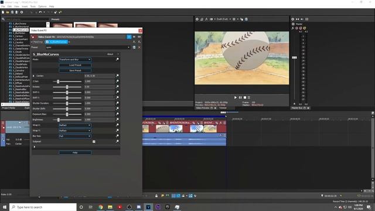
Task: Toggle the S_BlurMoCurves effect checkbox in chain
Action: (47, 42)
